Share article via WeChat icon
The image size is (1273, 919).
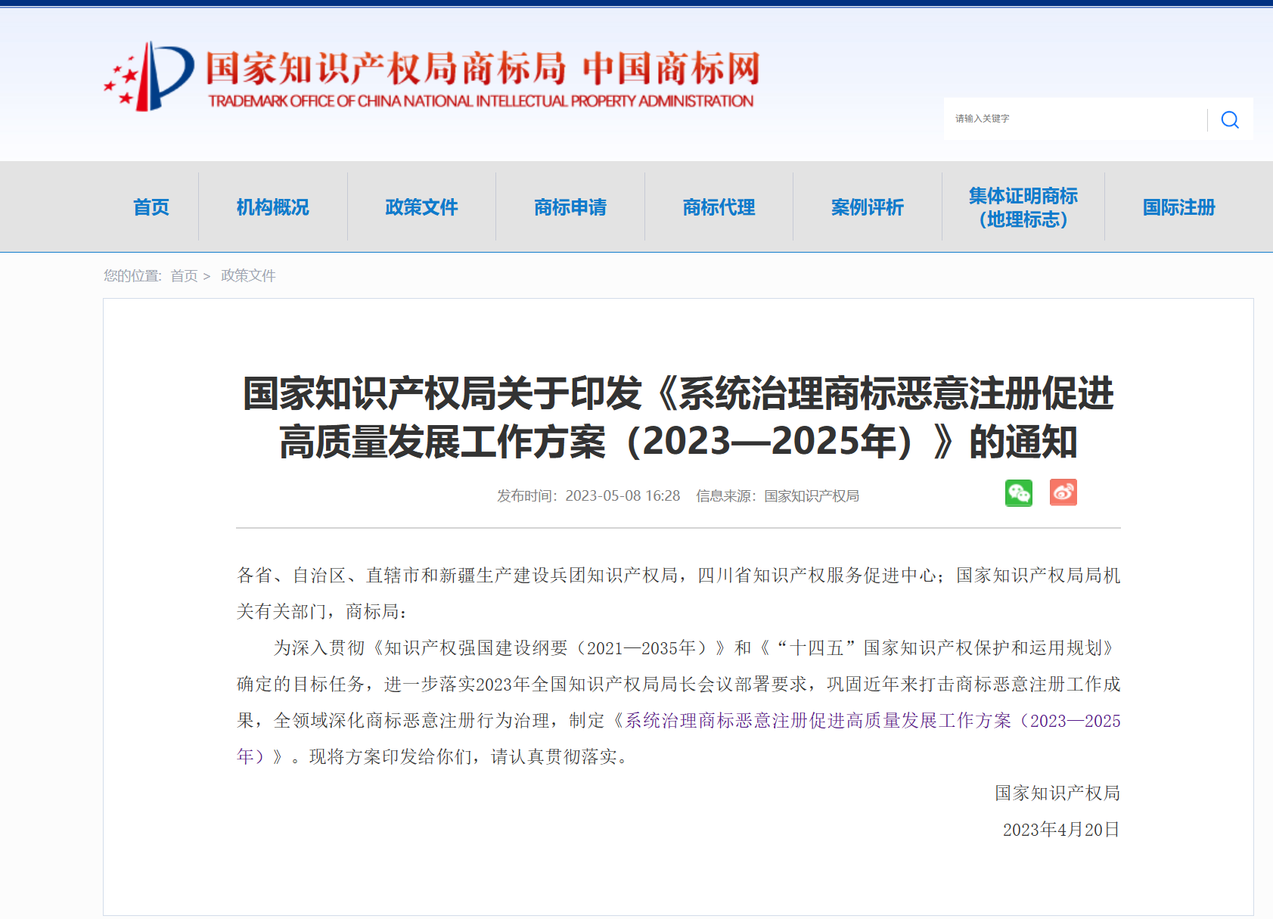[1019, 492]
